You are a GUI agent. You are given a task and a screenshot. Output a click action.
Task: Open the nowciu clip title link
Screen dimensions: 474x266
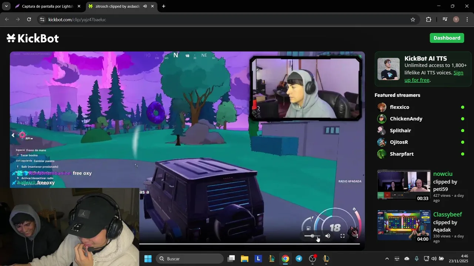(x=443, y=174)
